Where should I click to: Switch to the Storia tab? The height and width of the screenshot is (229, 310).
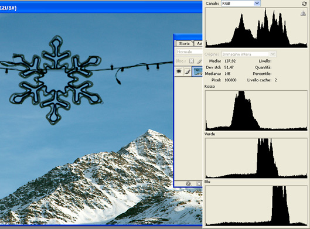point(184,43)
